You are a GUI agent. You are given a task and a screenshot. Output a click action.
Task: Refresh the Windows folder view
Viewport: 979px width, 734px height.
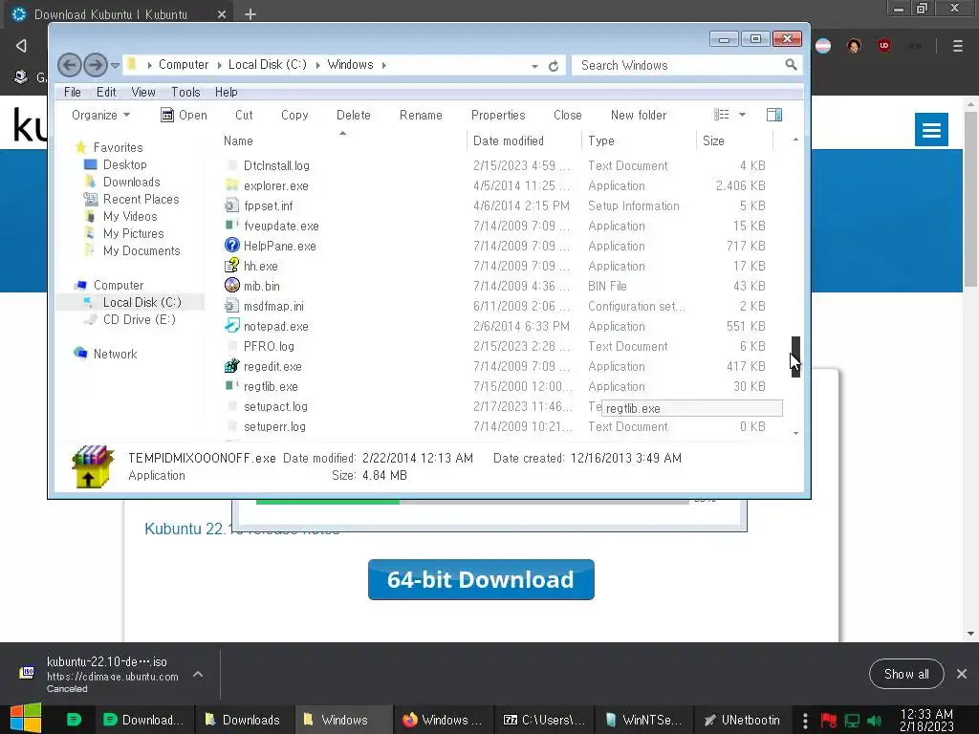pos(554,66)
